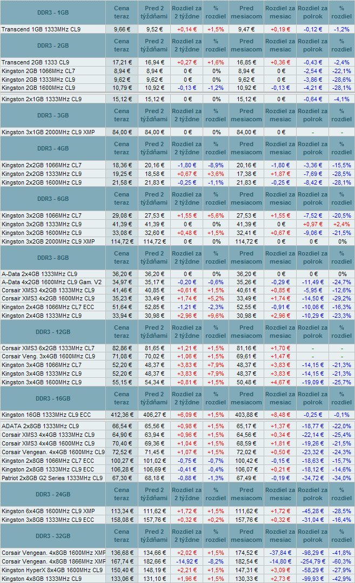Screen dimensions: 355x583
Task: Click Kingston 2x1GB 1333MHz CL9 product name
Action: [x=42, y=99]
